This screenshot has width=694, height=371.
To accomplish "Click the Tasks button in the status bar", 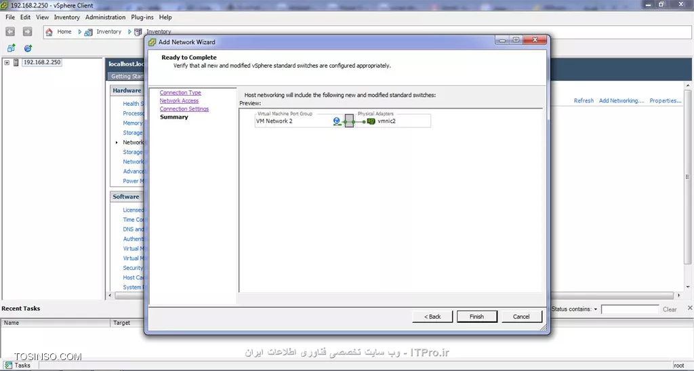I will [17, 366].
